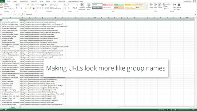This screenshot has width=197, height=111.
Task: Open the text orientation options
Action: (x=46, y=5)
